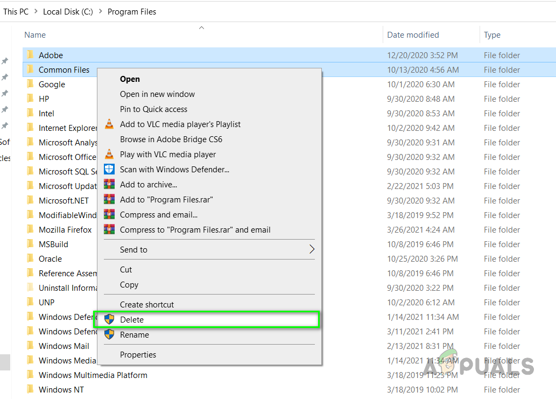Click the Windows Mail folder icon
The width and height of the screenshot is (556, 399).
point(31,346)
